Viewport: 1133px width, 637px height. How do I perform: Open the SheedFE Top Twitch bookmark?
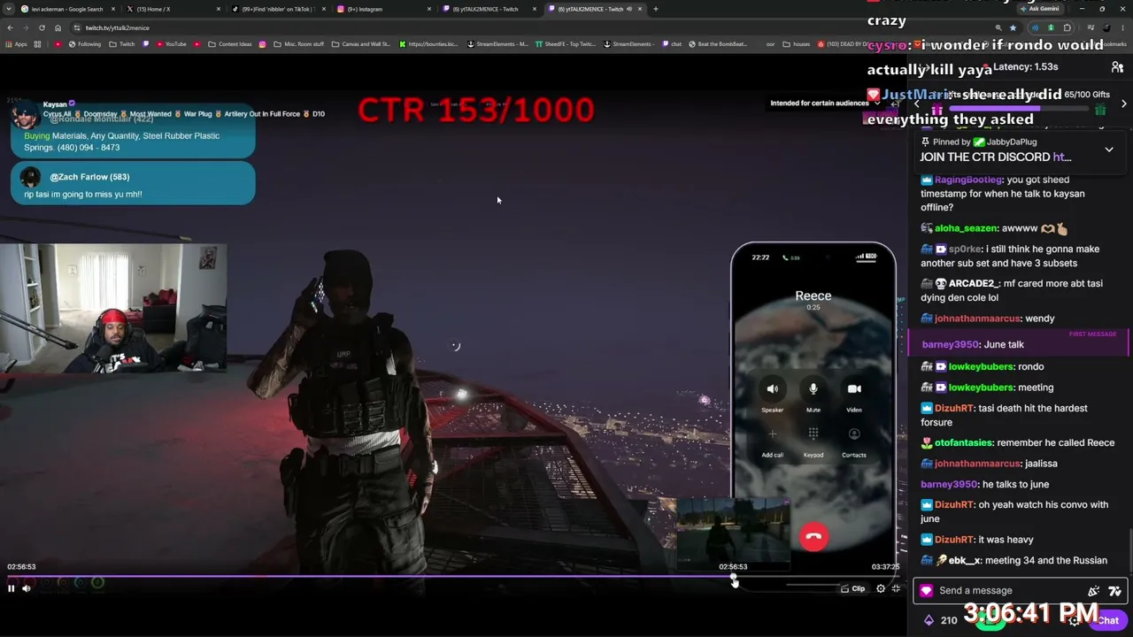pyautogui.click(x=566, y=44)
